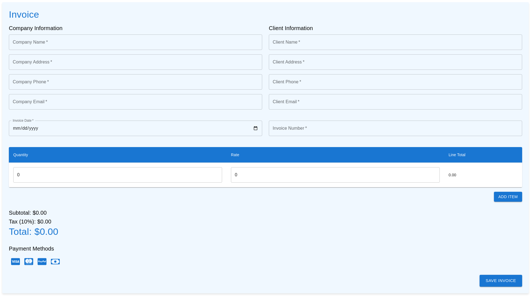Click inside the Client Email field
Viewport: 531px width, 298px height.
click(x=395, y=102)
